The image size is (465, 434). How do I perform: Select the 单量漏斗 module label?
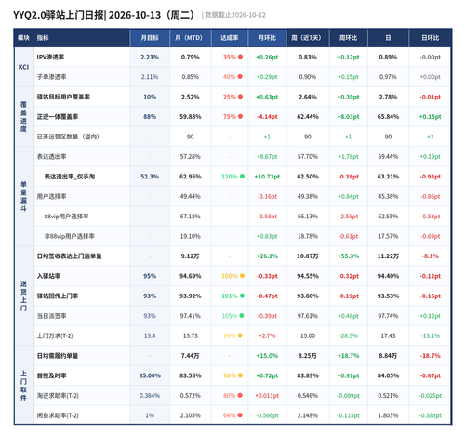(x=23, y=196)
